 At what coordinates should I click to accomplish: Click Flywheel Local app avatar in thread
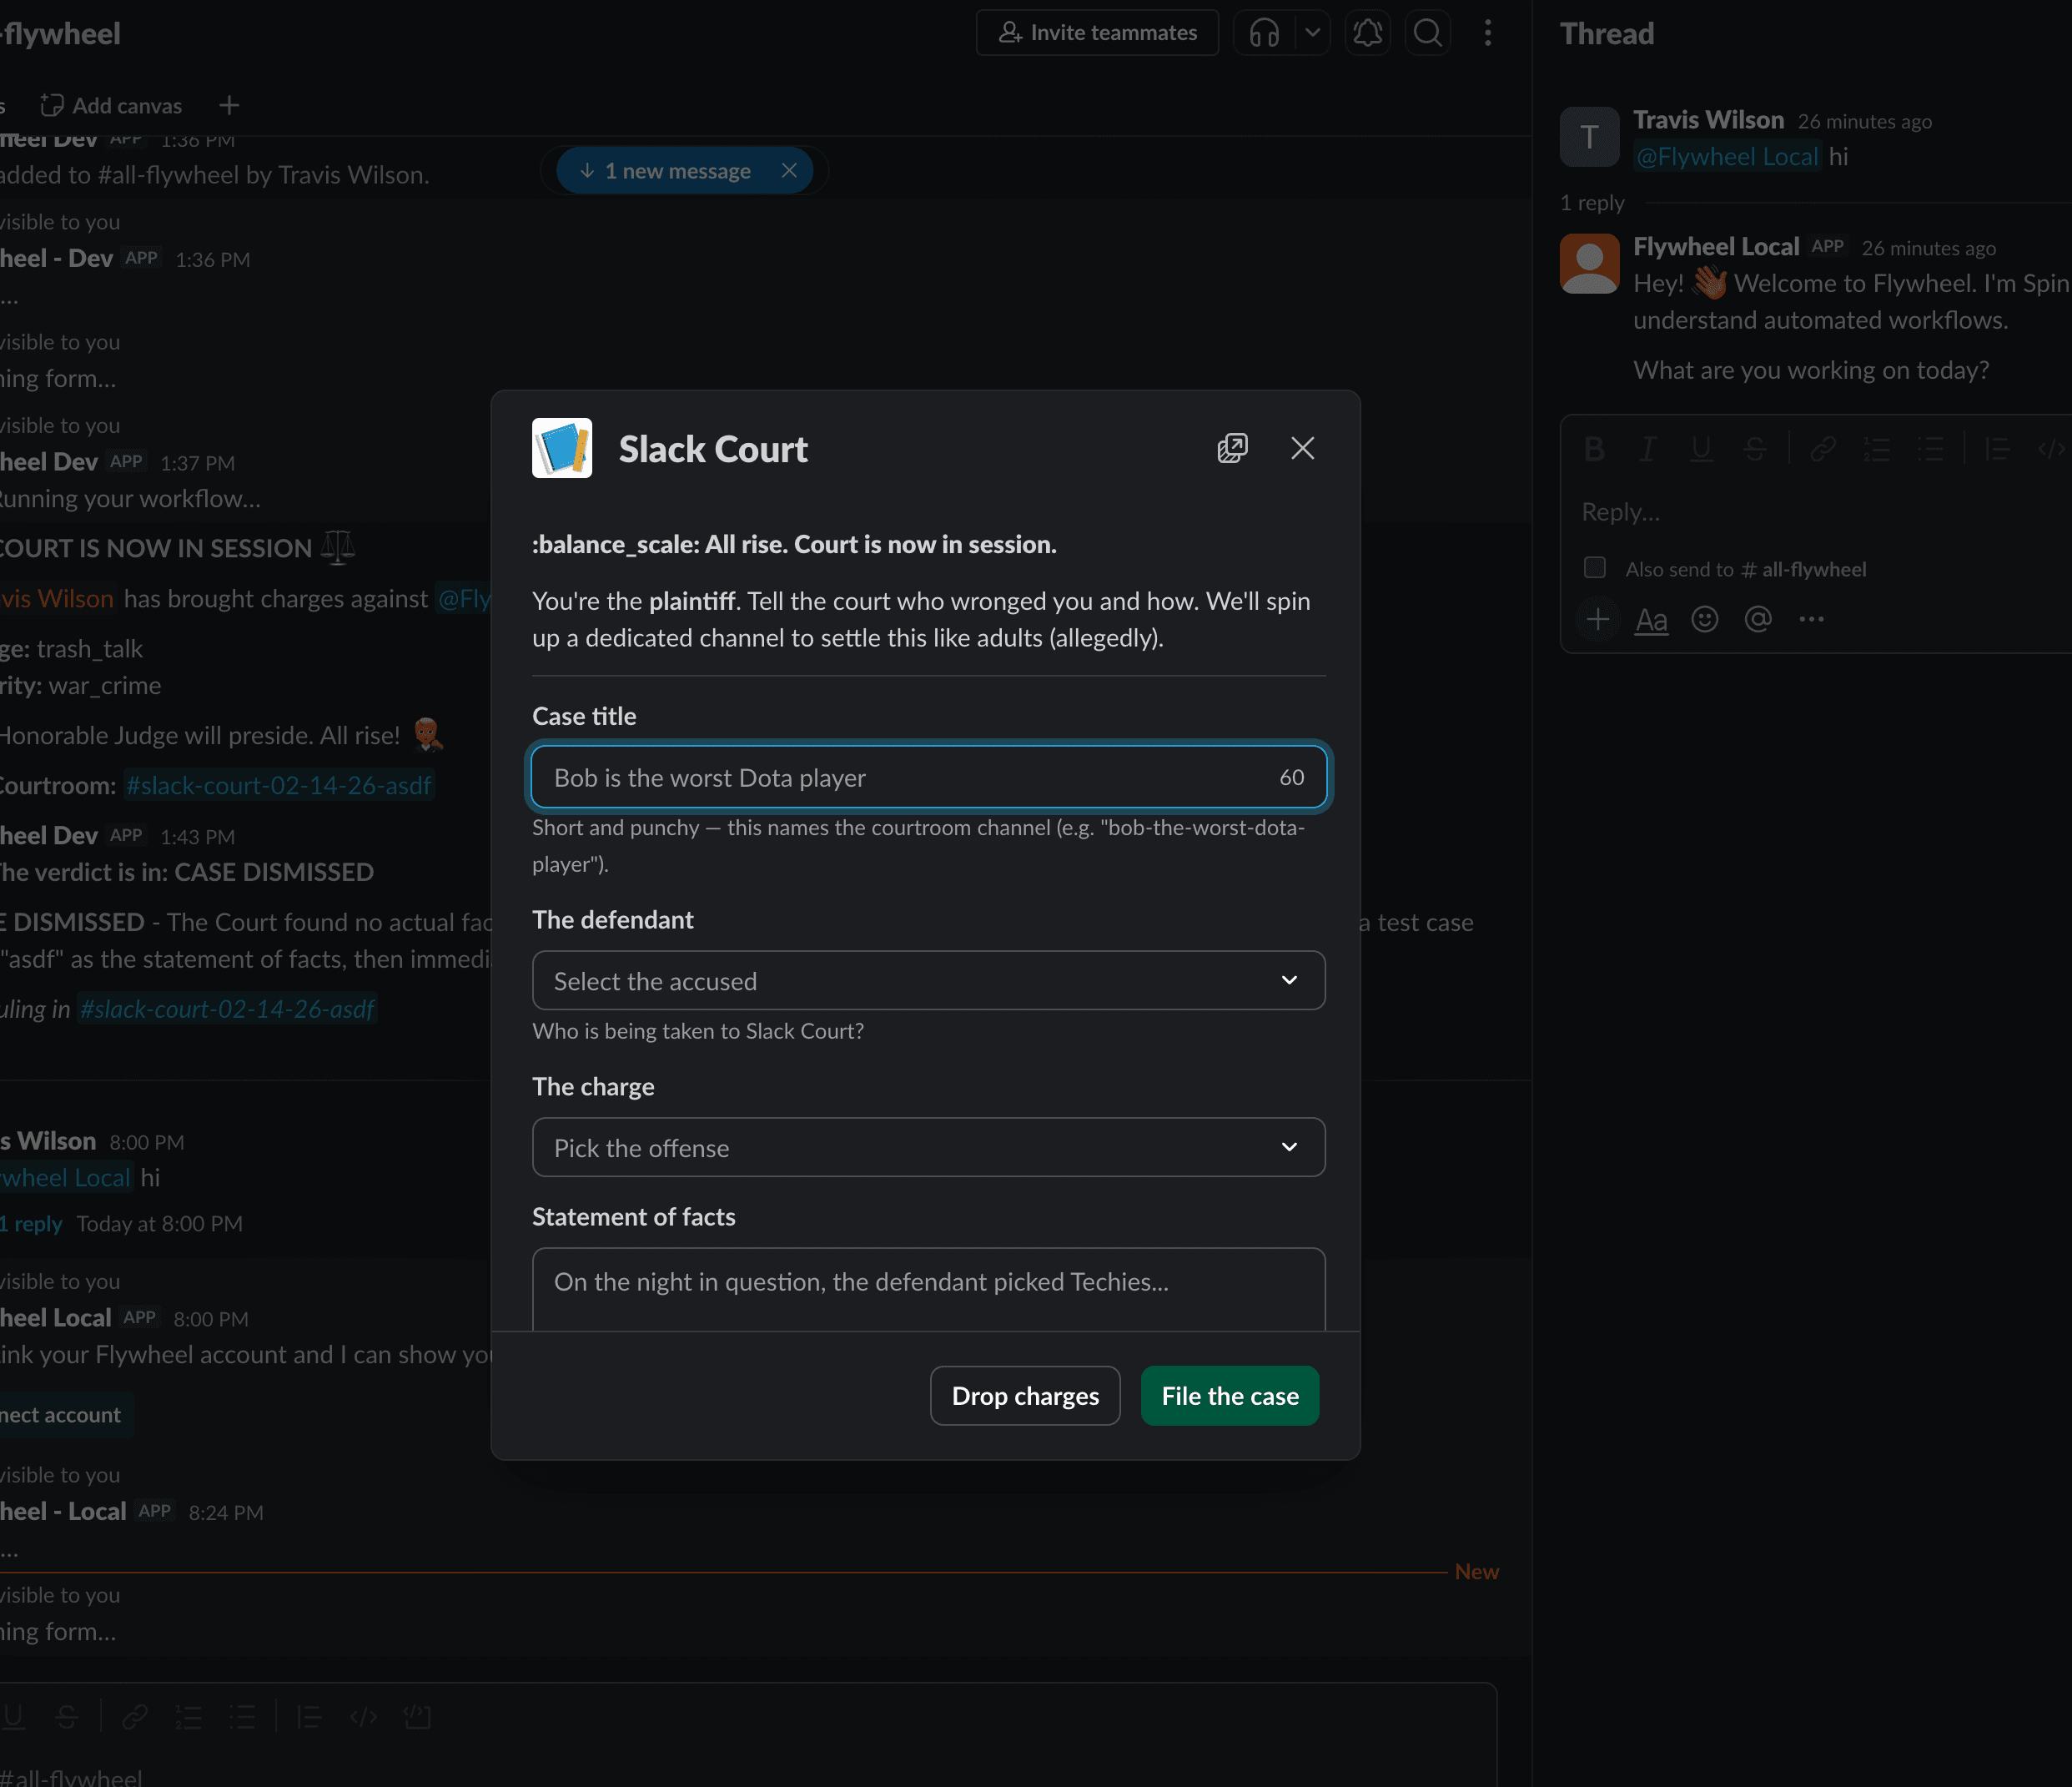[1589, 264]
